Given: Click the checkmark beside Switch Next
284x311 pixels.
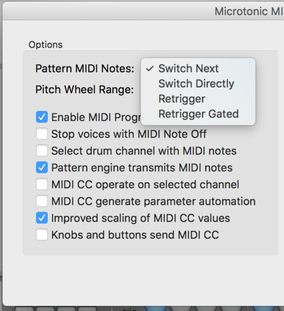Looking at the screenshot, I should [150, 68].
